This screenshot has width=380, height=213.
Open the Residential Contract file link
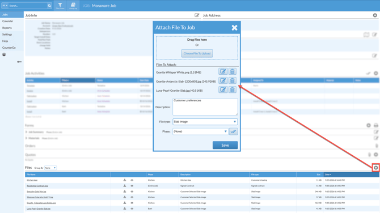tap(37, 186)
